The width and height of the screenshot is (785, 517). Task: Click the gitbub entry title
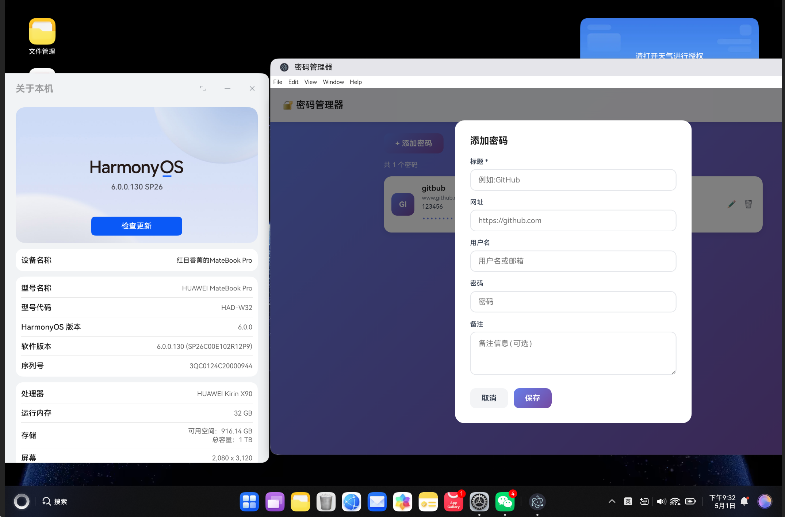coord(433,188)
